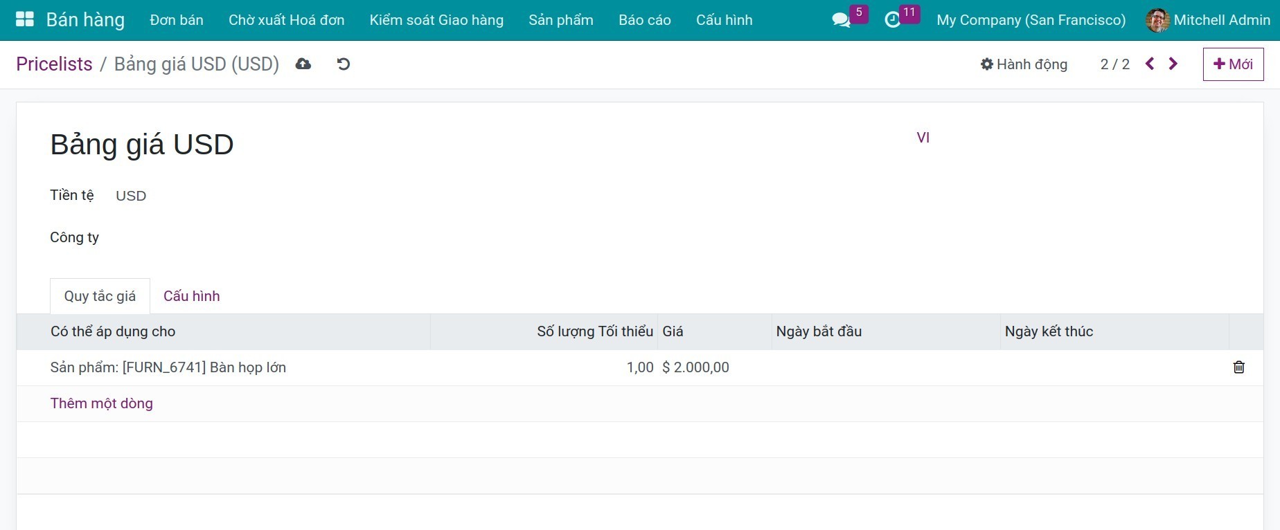Viewport: 1280px width, 530px height.
Task: Go to previous pricelist record arrow
Action: (x=1150, y=64)
